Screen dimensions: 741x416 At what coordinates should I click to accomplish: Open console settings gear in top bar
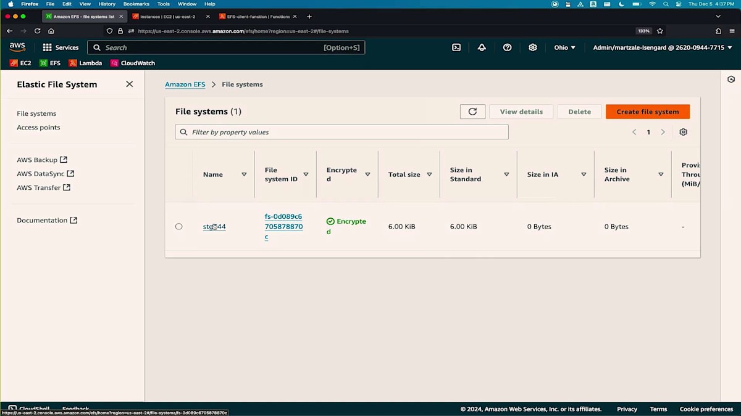point(533,47)
